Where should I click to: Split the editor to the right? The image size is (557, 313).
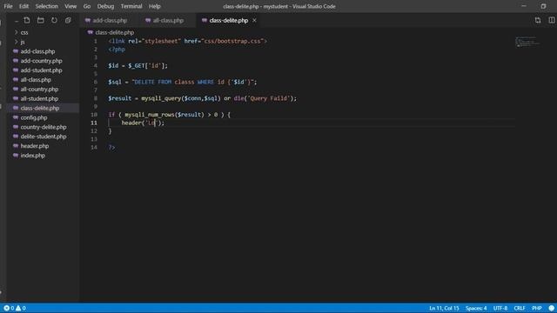click(x=551, y=20)
